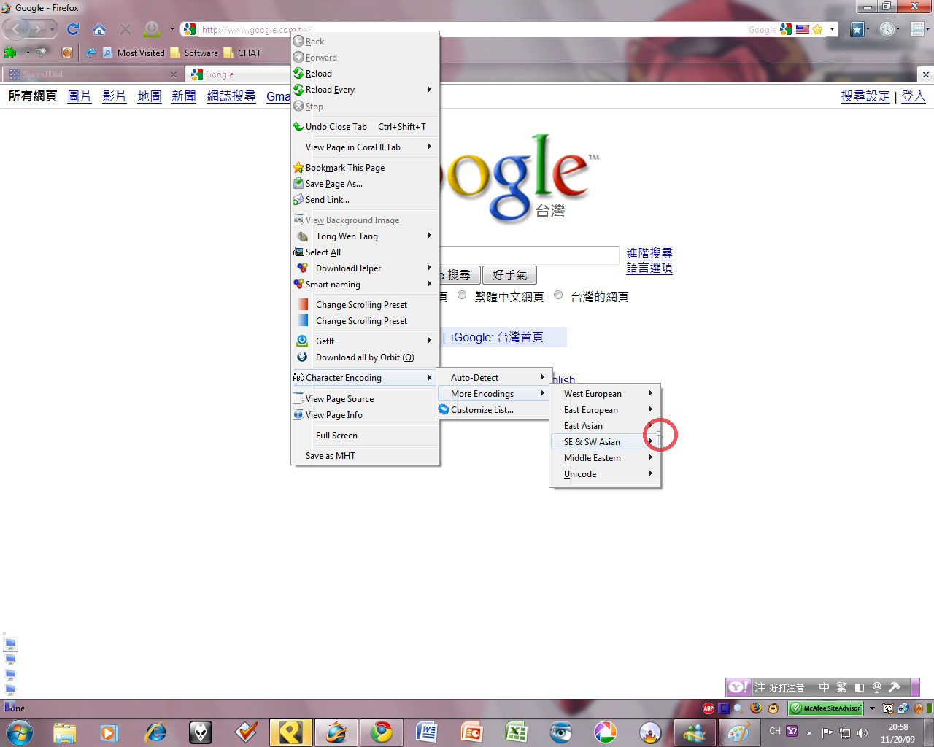The height and width of the screenshot is (747, 934).
Task: Open Microsoft Excel from the taskbar
Action: pyautogui.click(x=516, y=732)
